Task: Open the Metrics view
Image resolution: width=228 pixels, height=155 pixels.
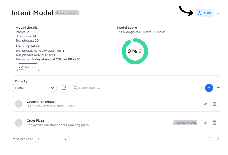Action: point(28,67)
